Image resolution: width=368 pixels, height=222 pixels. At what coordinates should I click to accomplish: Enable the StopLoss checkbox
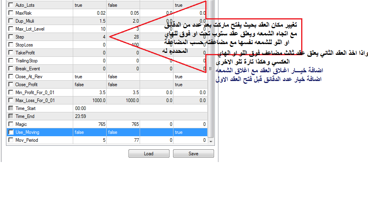(11, 45)
